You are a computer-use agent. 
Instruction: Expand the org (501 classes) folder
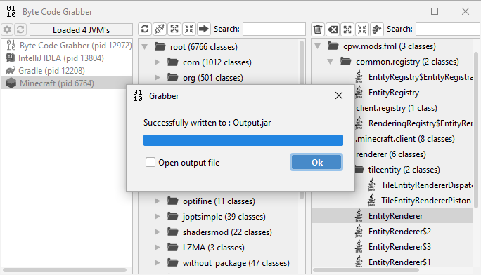point(158,77)
